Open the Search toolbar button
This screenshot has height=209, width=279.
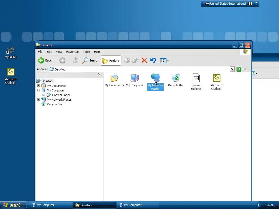click(90, 60)
